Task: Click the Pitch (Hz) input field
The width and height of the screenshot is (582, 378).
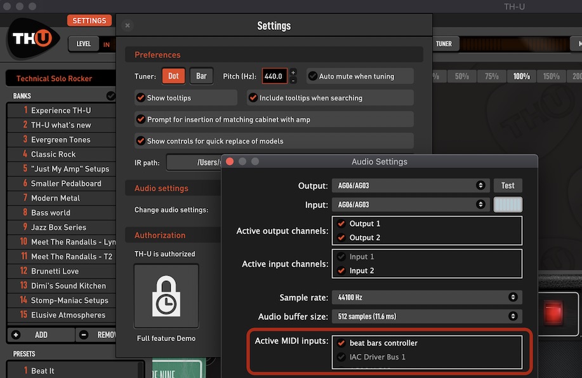Action: 274,76
